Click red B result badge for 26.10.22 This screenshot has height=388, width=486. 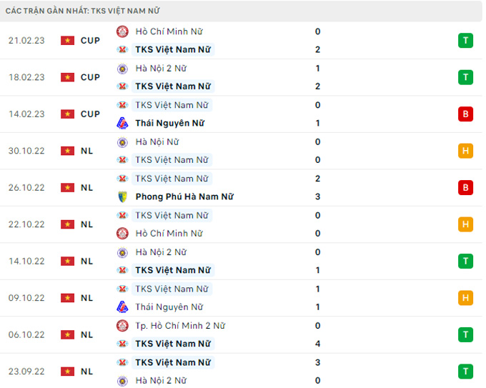click(x=465, y=187)
